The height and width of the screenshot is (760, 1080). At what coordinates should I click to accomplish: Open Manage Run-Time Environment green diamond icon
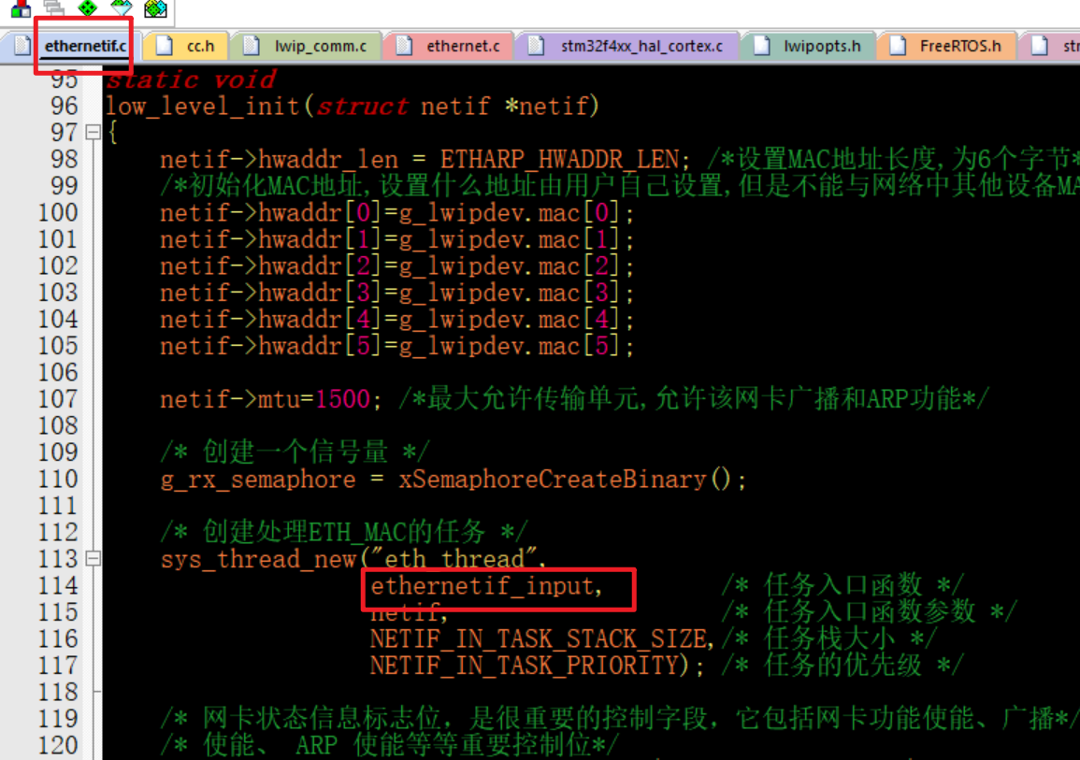pos(88,8)
